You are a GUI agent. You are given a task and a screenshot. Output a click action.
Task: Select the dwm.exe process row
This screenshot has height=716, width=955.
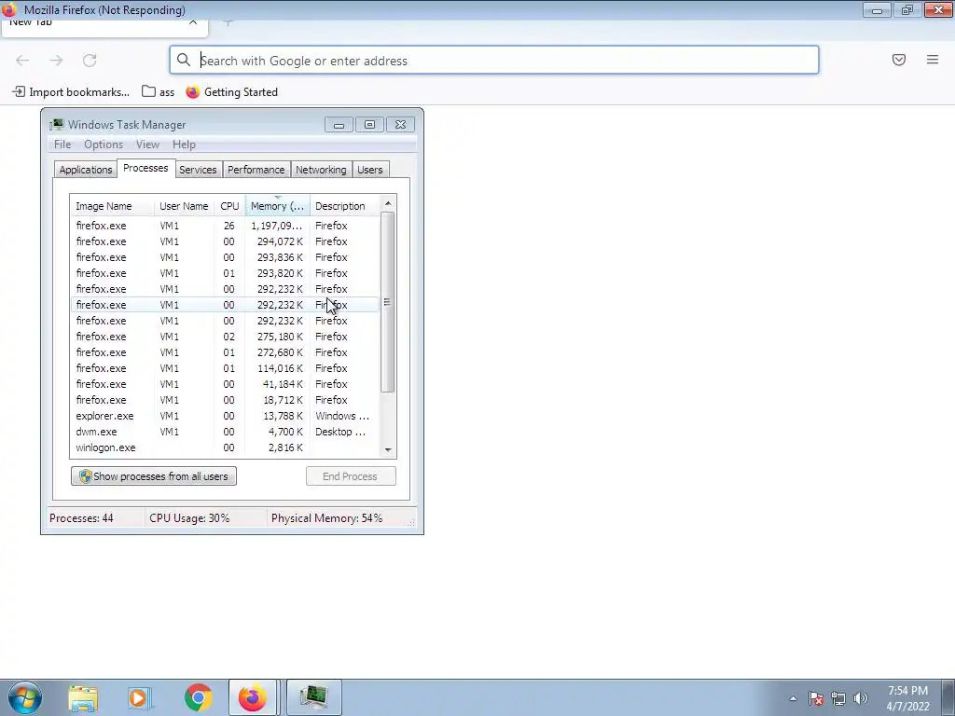[225, 431]
